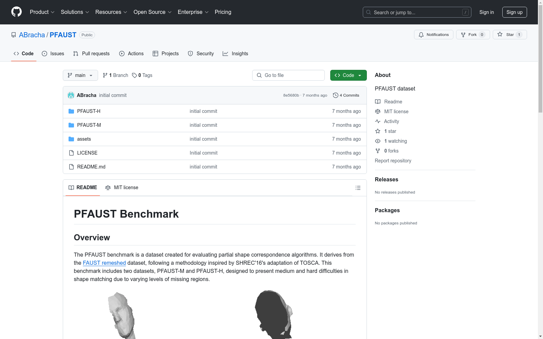543x339 pixels.
Task: Click the scales icon beside MIT license
Action: click(x=378, y=112)
